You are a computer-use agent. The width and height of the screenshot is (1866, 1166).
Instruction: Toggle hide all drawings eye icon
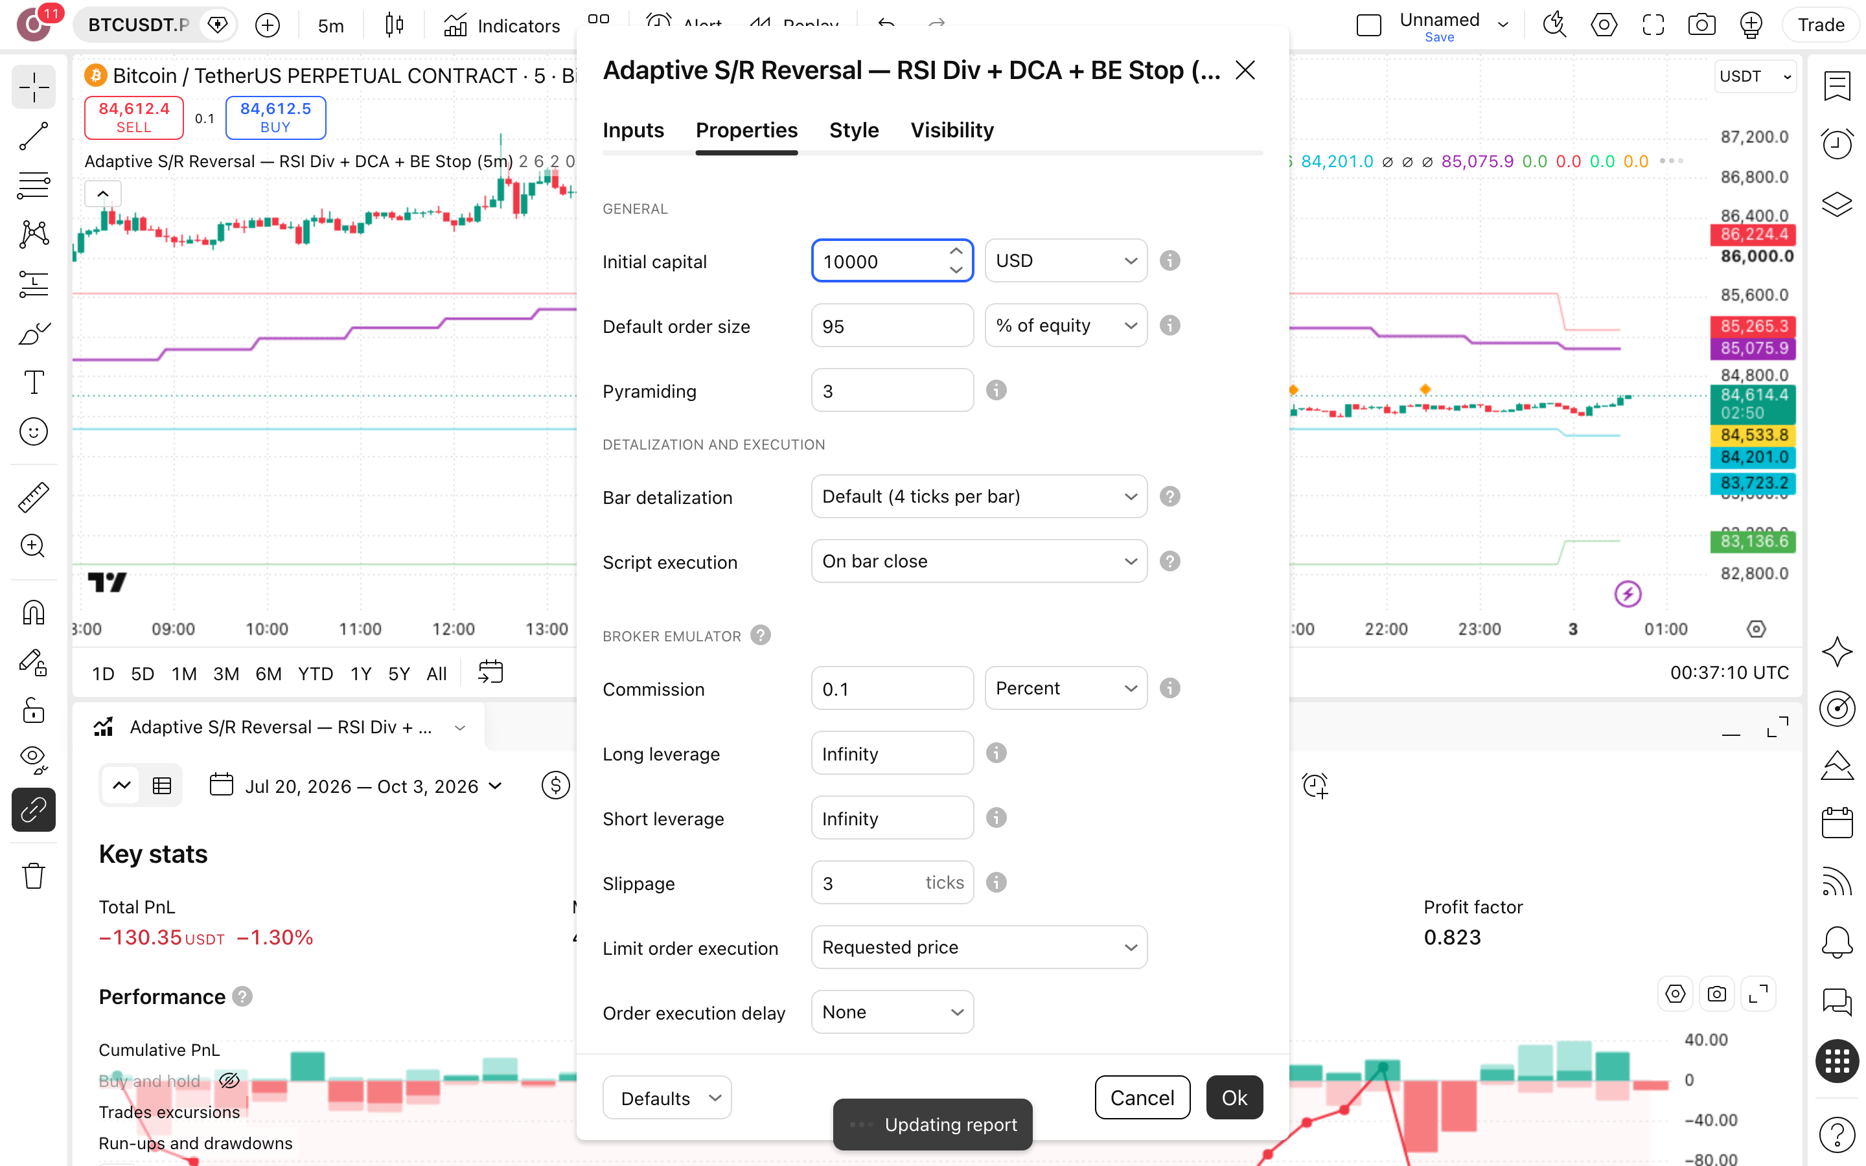click(34, 760)
